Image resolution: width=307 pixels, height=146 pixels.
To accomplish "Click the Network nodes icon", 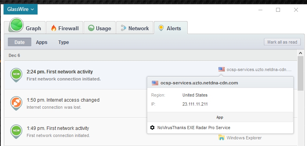I will pos(123,28).
